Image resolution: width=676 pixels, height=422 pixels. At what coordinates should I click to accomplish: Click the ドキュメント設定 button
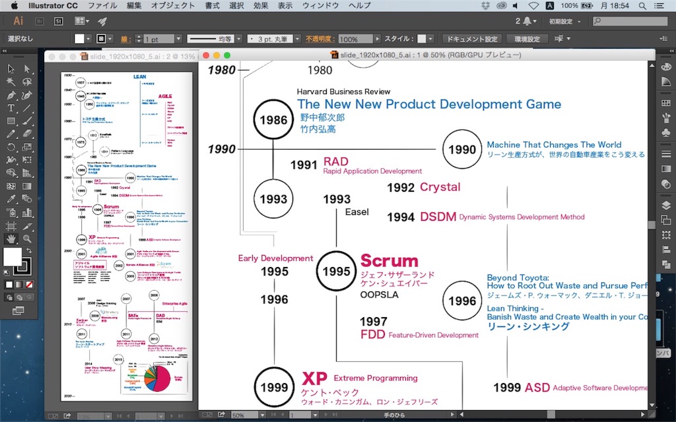pyautogui.click(x=471, y=39)
